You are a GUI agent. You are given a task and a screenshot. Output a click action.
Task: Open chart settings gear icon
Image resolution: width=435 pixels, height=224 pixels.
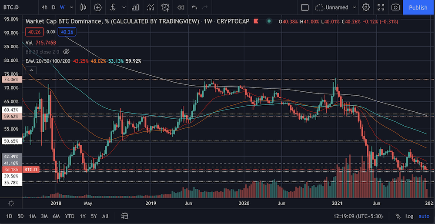(x=366, y=7)
